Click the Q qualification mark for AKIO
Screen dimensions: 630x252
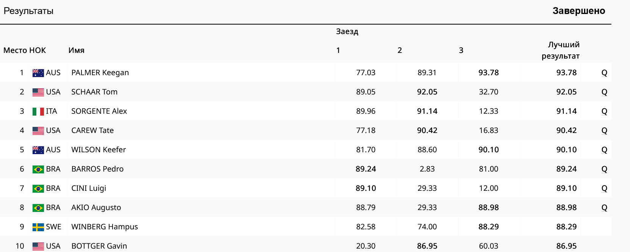point(604,208)
